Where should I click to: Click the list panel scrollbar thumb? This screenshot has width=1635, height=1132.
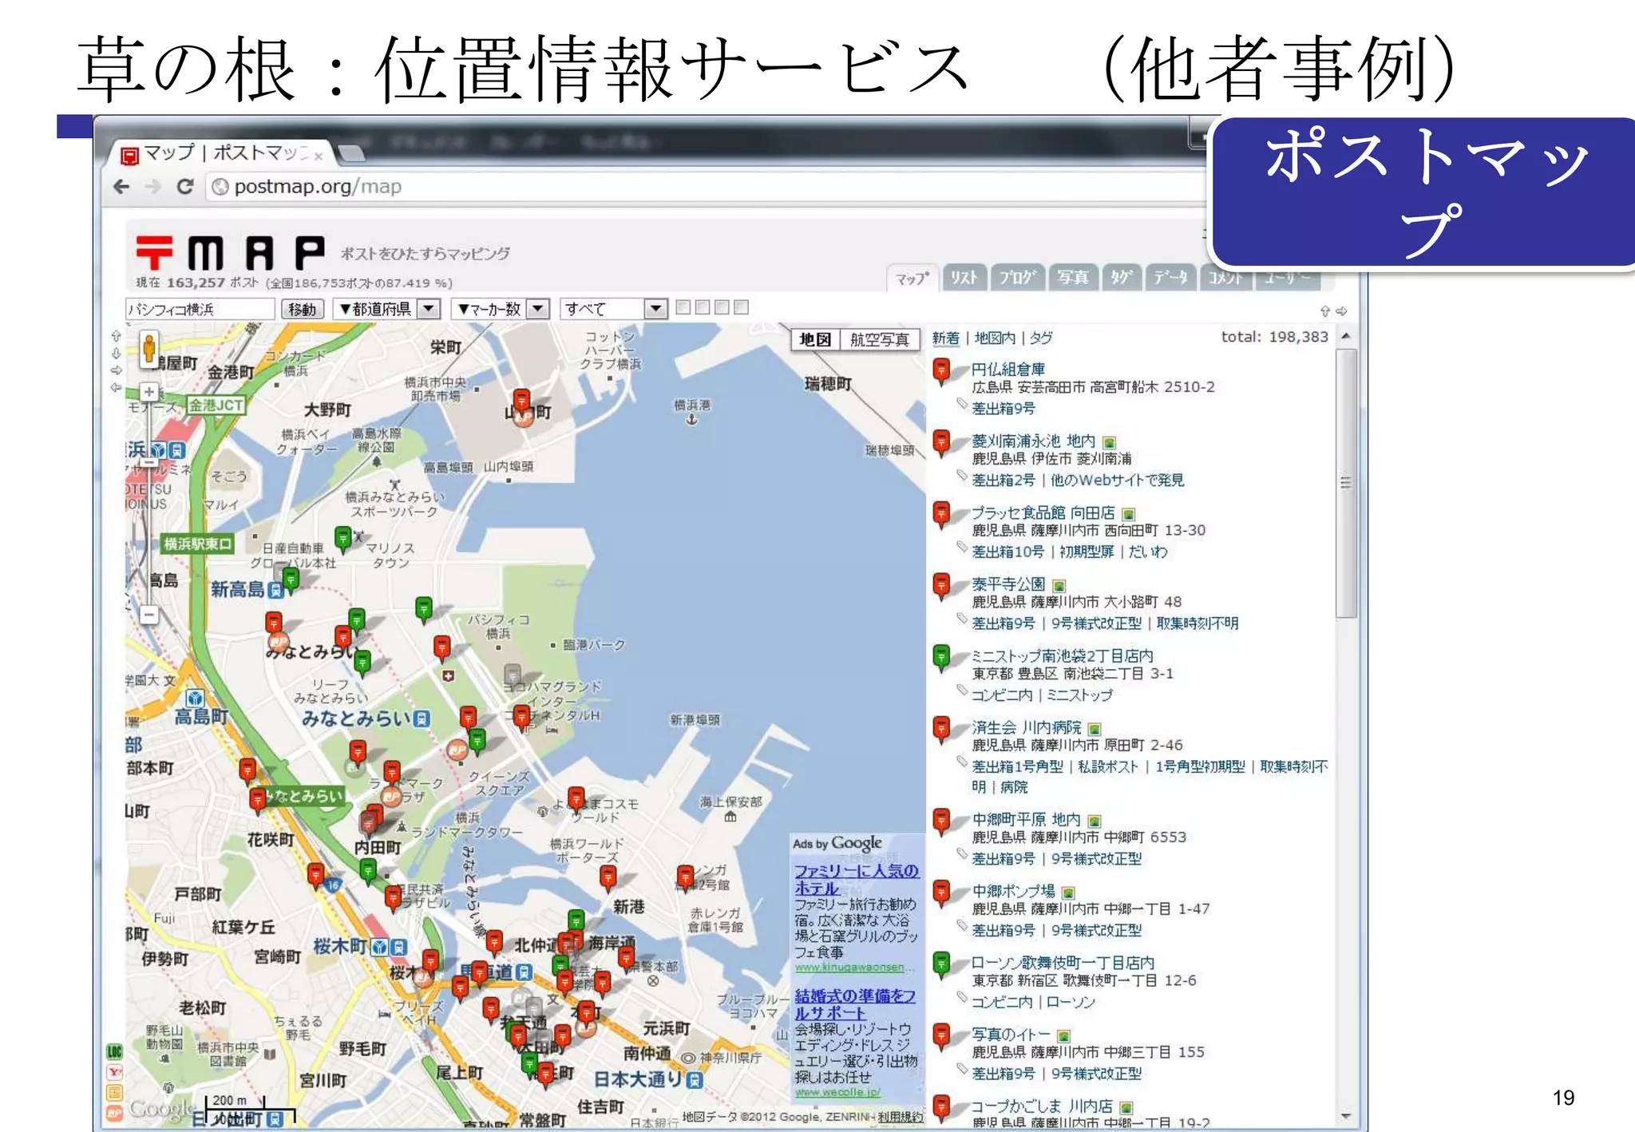(1347, 484)
